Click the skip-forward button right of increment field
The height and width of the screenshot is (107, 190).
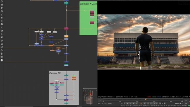pyautogui.click(x=165, y=104)
